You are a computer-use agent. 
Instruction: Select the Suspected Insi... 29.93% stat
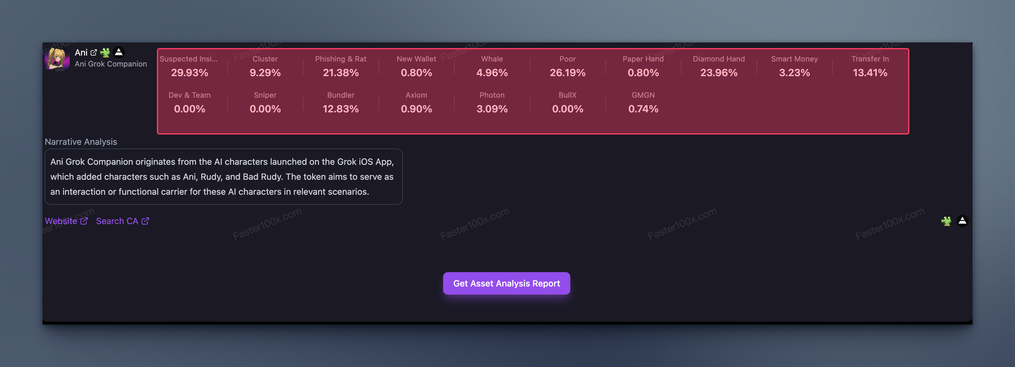pyautogui.click(x=189, y=66)
